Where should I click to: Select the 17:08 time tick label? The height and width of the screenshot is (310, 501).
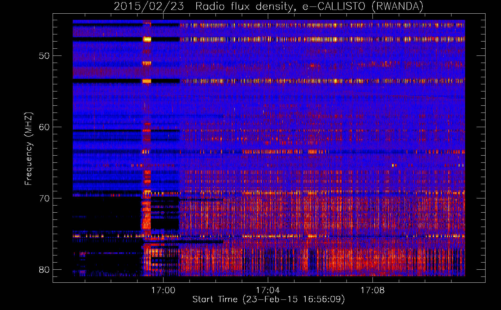[x=372, y=290]
